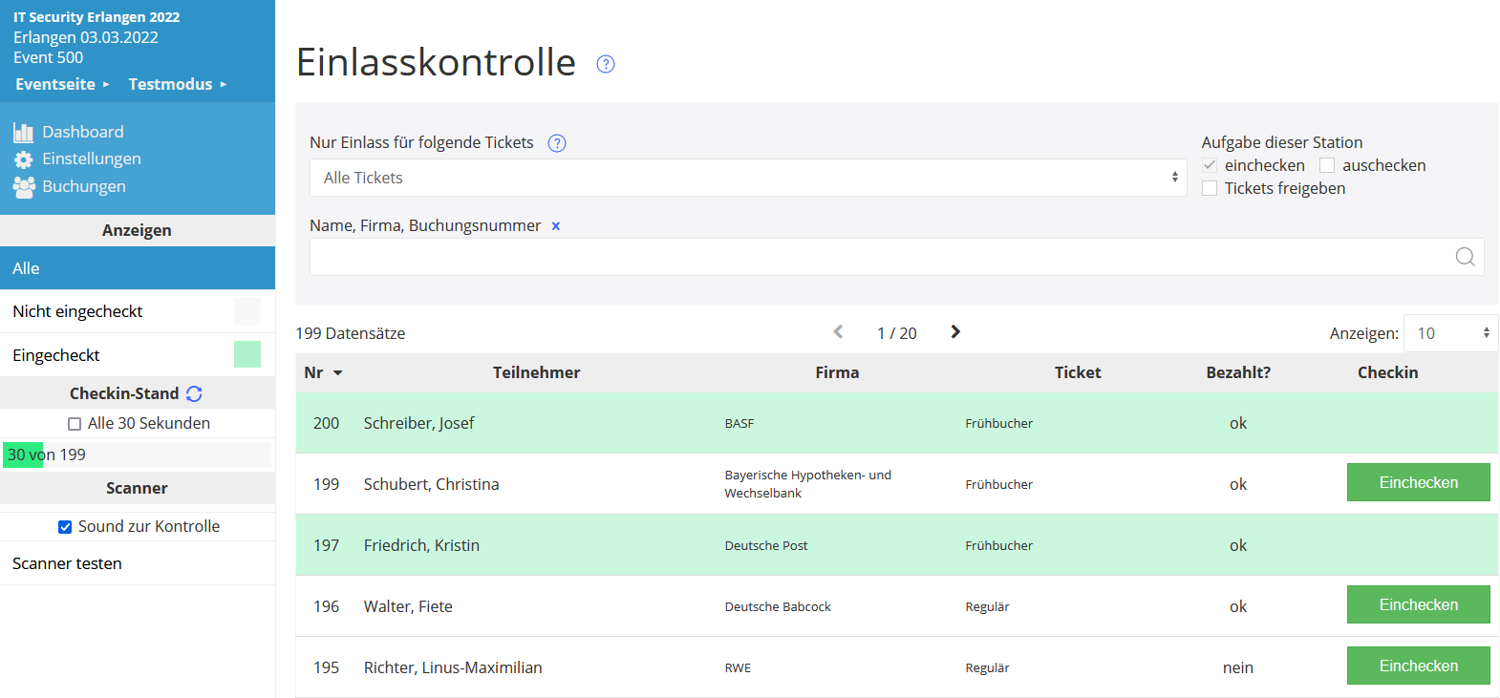The width and height of the screenshot is (1500, 698).
Task: Enable the 'auschecken' checkbox
Action: tap(1327, 166)
